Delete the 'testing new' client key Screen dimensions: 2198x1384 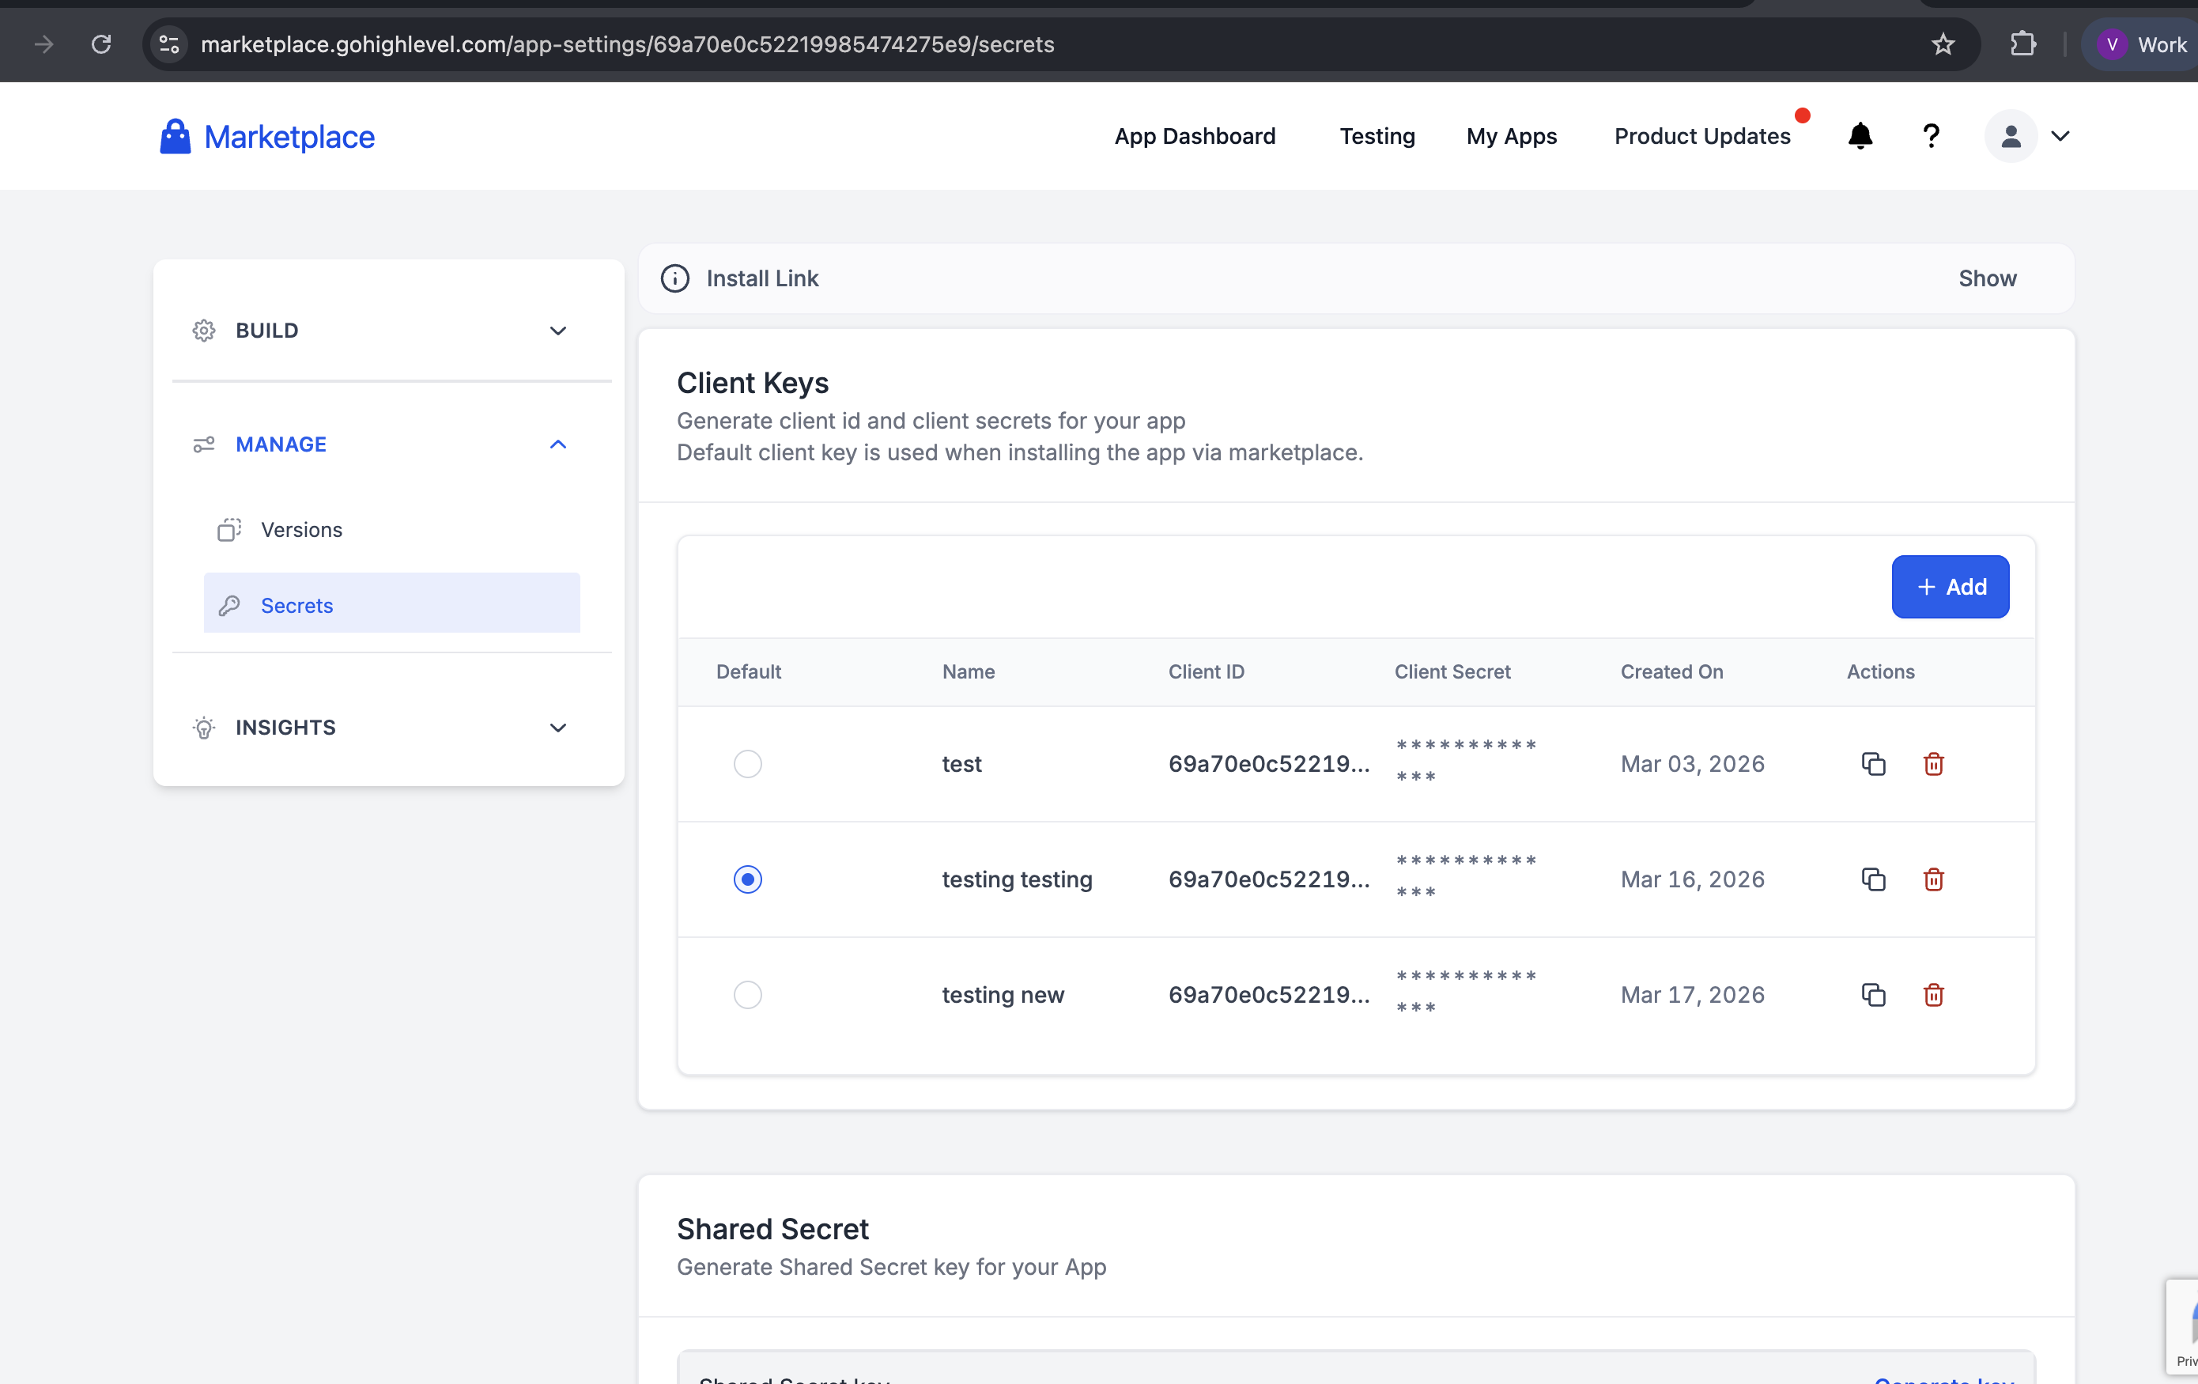pos(1933,994)
